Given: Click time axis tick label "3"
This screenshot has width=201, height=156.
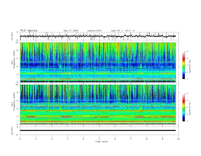Looking at the screenshot, I should click(68, 139).
